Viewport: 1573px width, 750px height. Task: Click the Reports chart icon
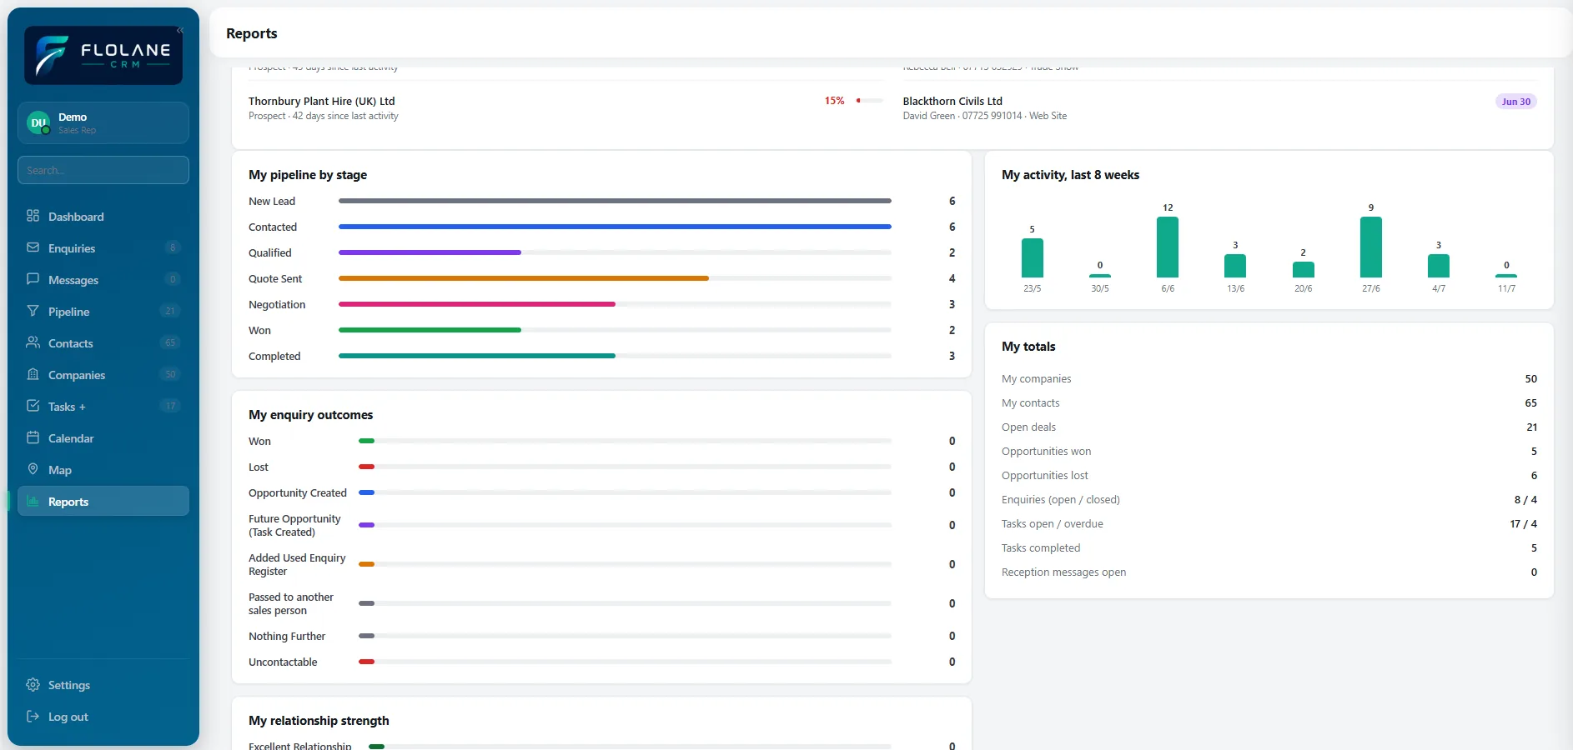pyautogui.click(x=33, y=501)
